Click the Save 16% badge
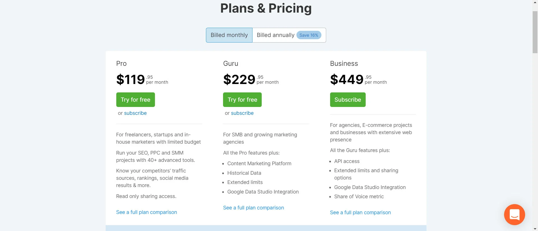This screenshot has width=538, height=231. 309,35
